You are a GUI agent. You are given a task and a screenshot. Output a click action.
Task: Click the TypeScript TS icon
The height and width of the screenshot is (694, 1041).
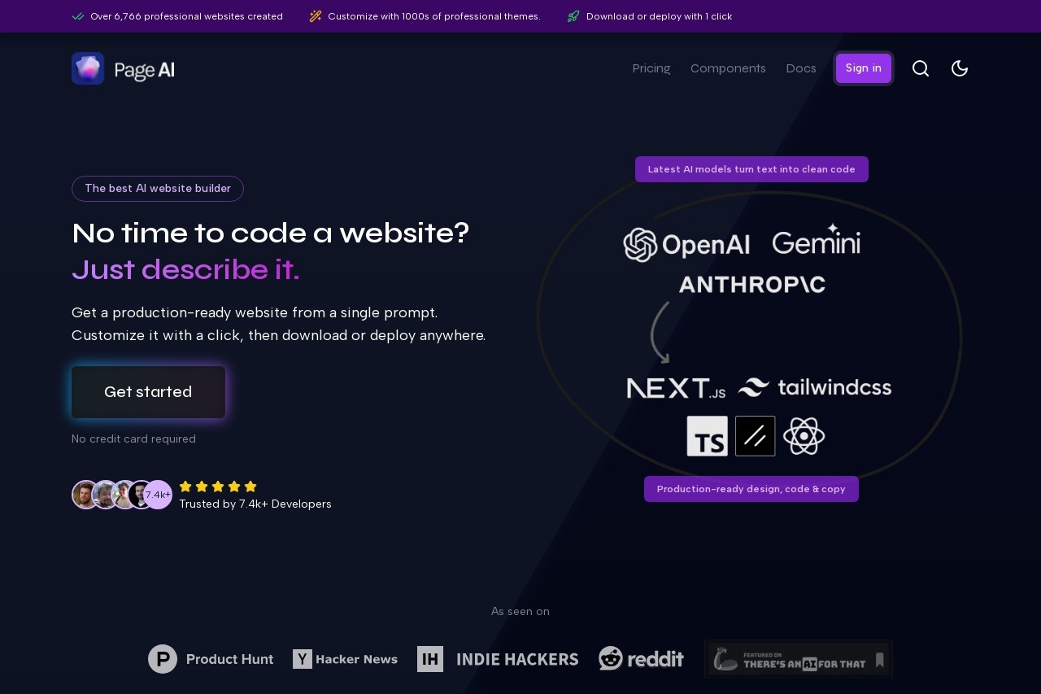[708, 436]
